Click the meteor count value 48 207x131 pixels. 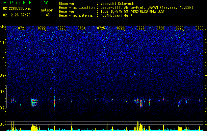(48, 15)
